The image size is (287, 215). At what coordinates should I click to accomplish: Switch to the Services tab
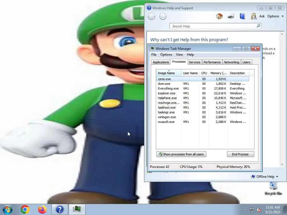point(195,62)
